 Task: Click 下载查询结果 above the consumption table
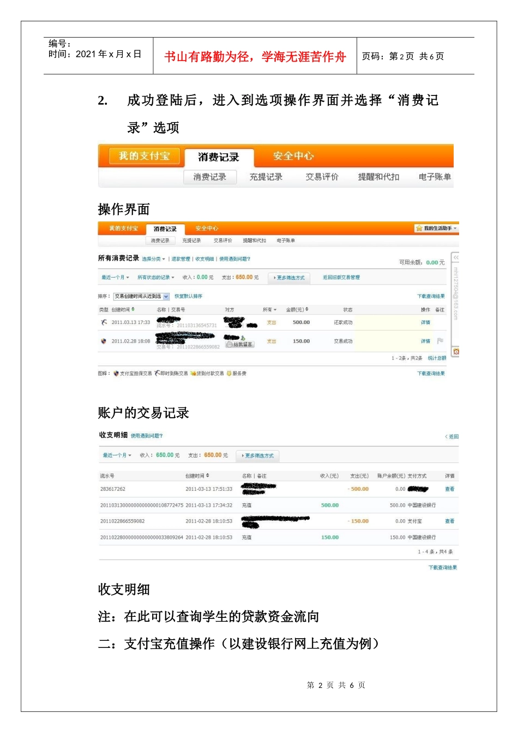point(431,296)
